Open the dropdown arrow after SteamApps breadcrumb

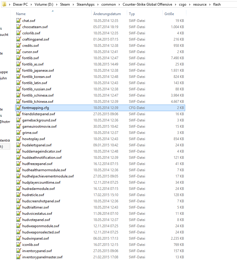(98, 4)
